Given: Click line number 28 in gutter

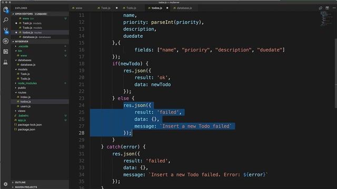Looking at the screenshot, I should [82, 133].
